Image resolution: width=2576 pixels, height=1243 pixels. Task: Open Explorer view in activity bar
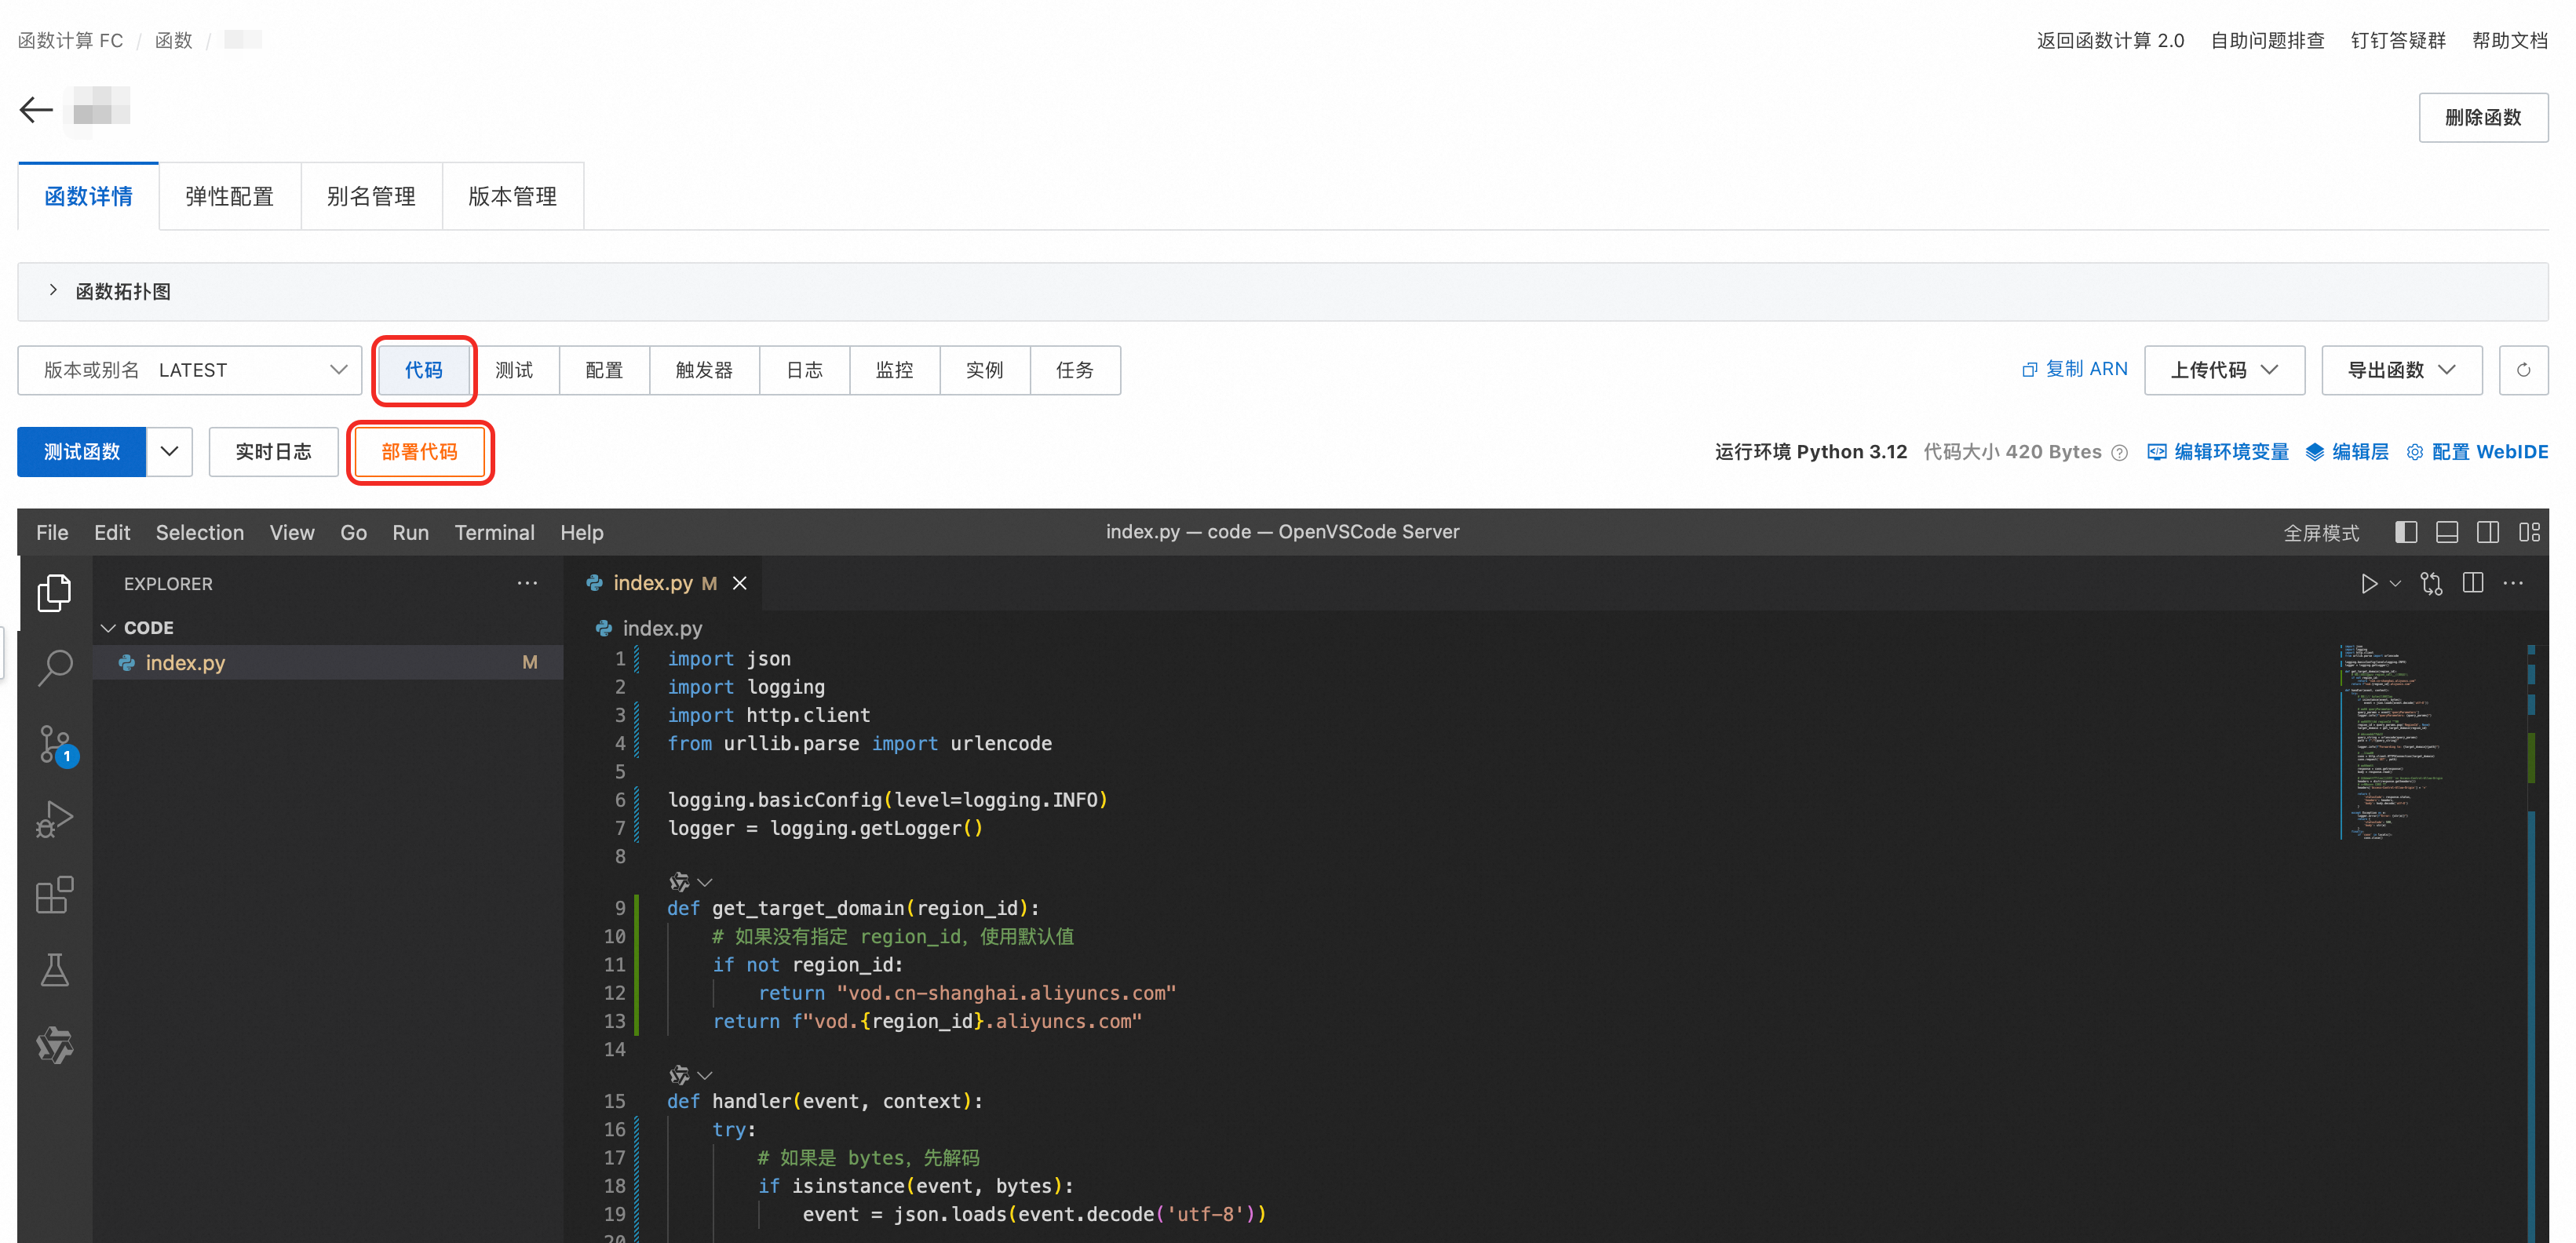point(54,593)
